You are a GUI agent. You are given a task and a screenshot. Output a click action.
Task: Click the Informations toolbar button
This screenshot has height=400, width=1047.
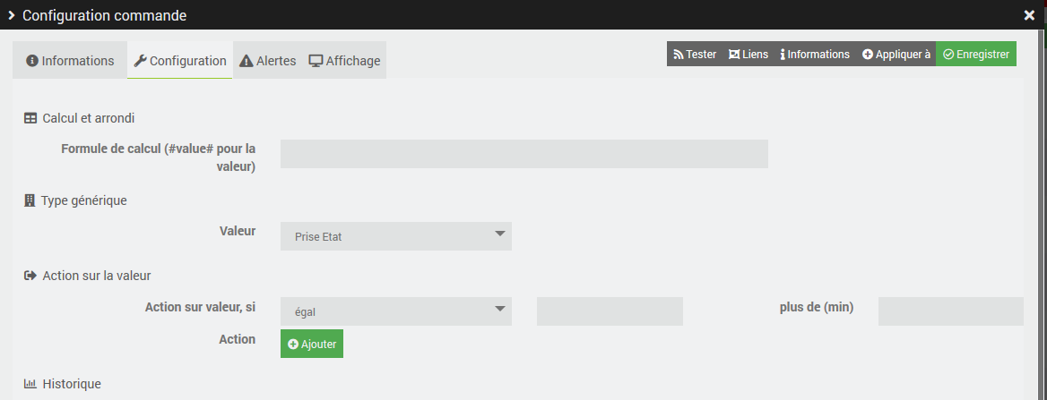click(x=815, y=55)
